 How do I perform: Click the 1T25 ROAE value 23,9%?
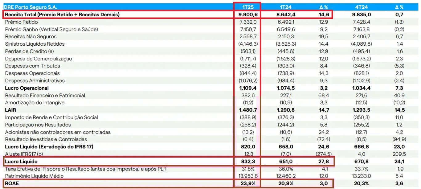[x=248, y=183]
